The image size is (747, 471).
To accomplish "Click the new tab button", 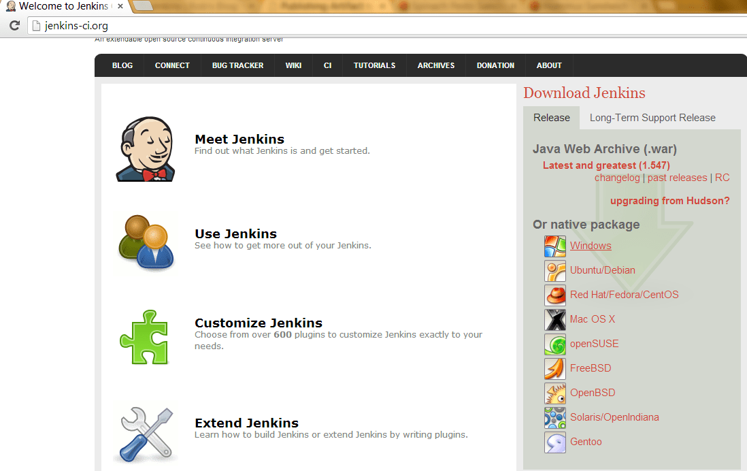I will pos(142,6).
